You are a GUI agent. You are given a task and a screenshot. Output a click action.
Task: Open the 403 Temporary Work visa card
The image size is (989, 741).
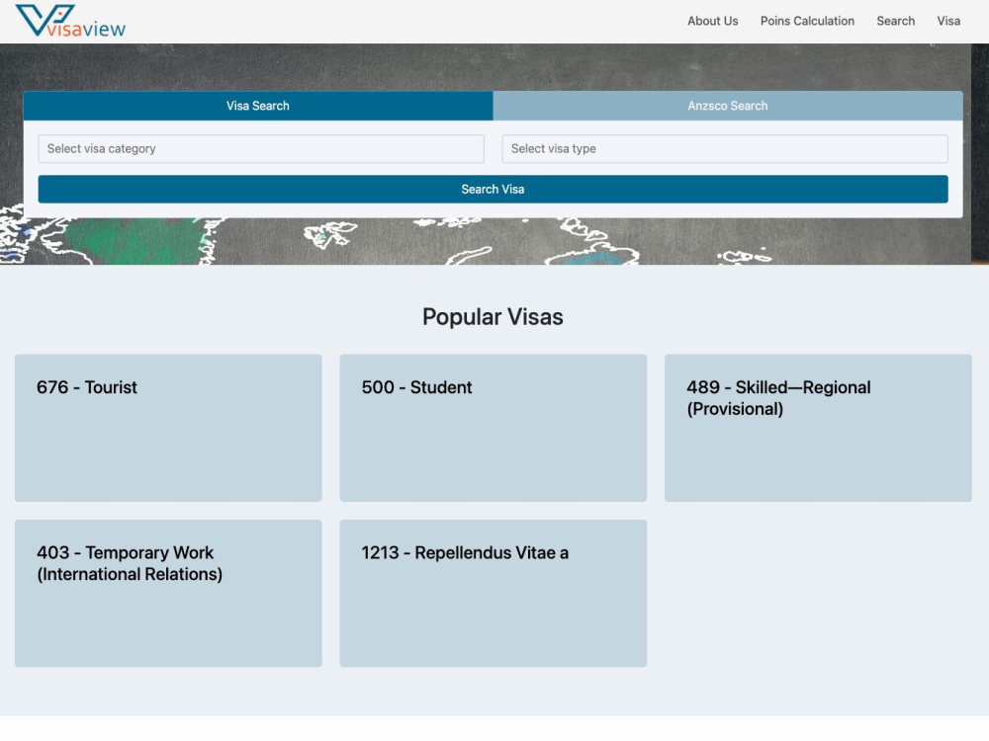(x=167, y=593)
